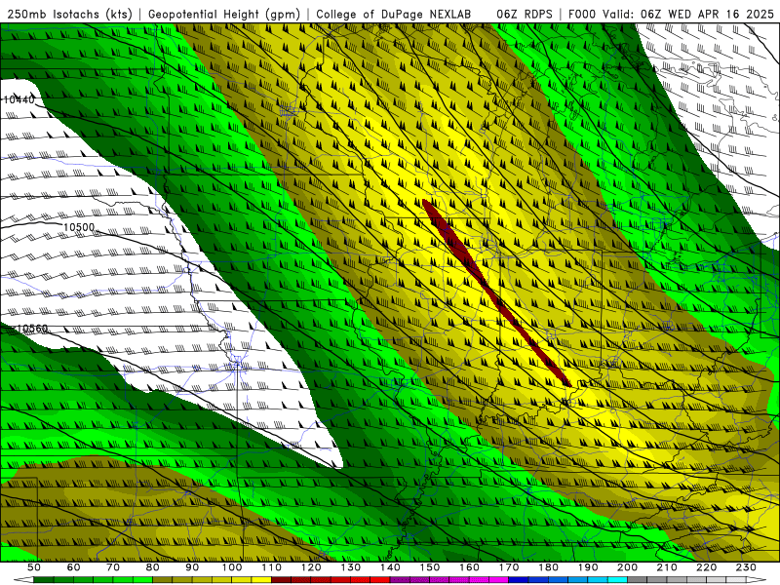Click the "Geopotential Height (gpm)" header label
This screenshot has width=780, height=585.
[224, 15]
